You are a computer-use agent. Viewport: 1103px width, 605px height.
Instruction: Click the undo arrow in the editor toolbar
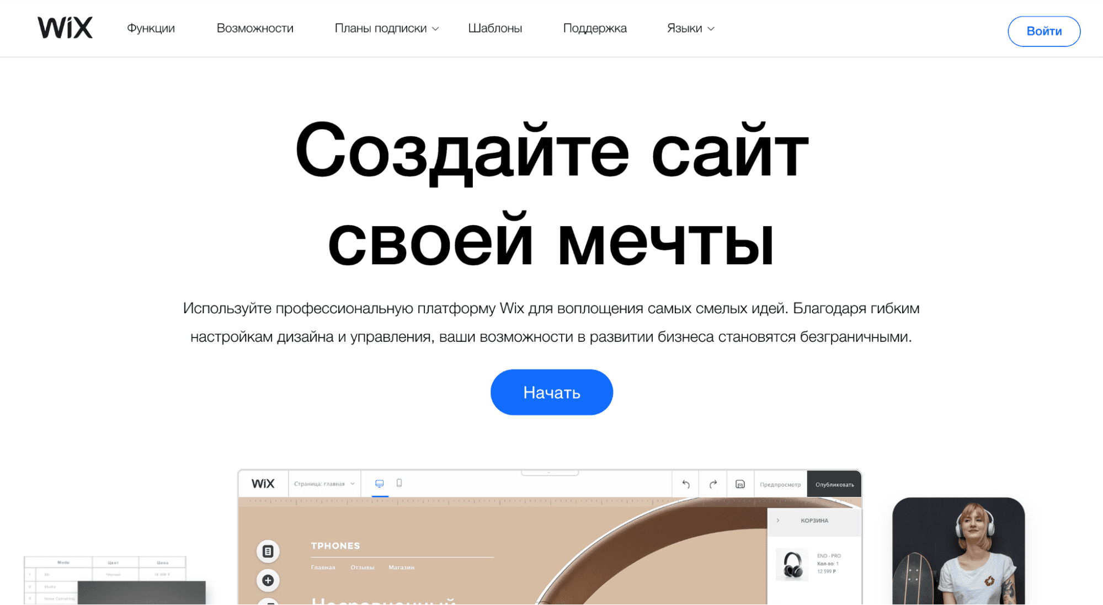[686, 484]
